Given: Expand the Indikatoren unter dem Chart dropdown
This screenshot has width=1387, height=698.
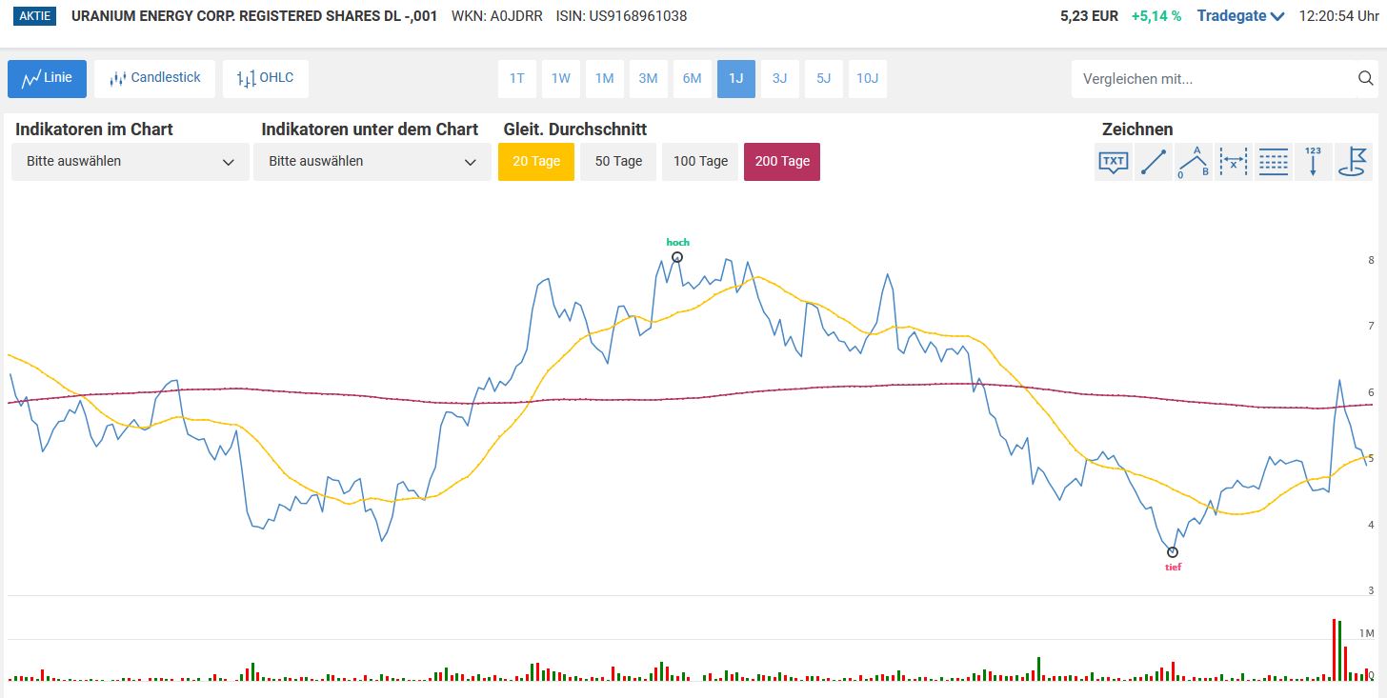Looking at the screenshot, I should (x=372, y=162).
